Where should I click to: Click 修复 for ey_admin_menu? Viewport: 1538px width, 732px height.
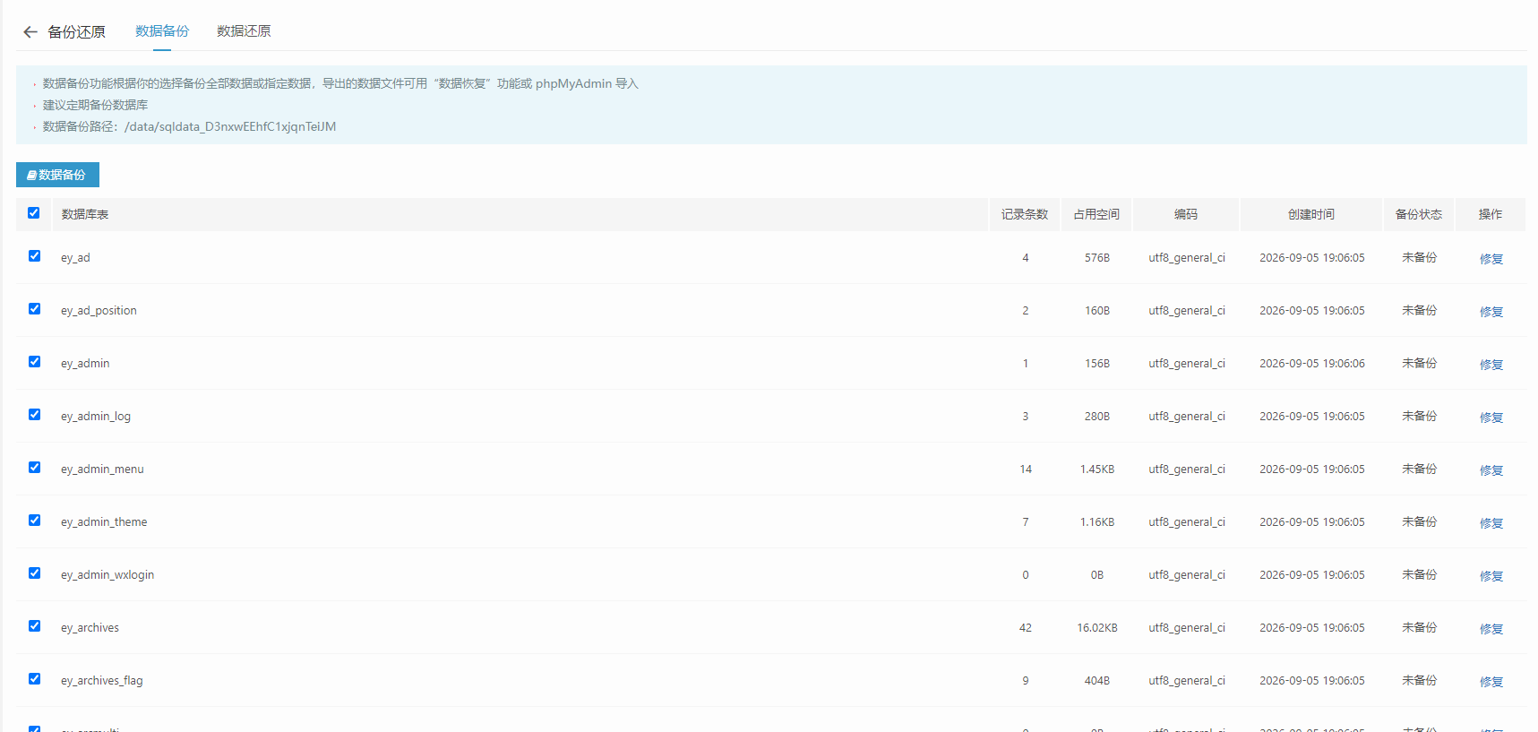pyautogui.click(x=1491, y=470)
